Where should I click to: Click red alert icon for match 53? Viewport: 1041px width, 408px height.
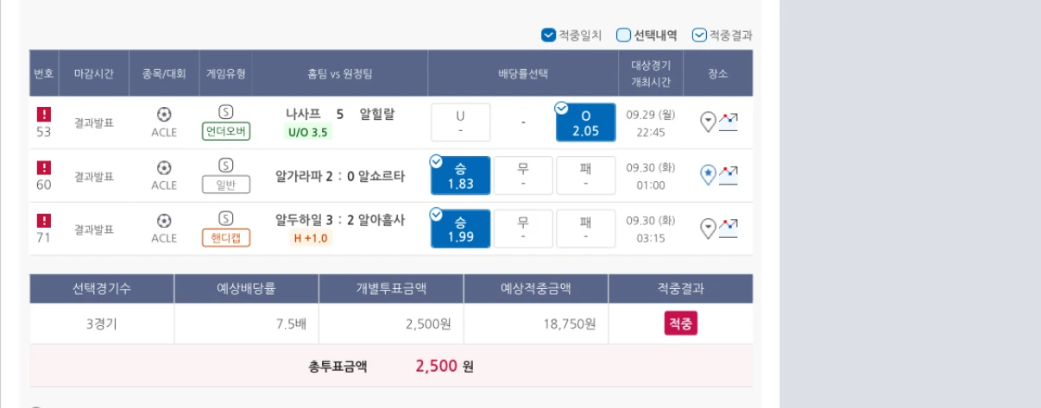click(44, 114)
